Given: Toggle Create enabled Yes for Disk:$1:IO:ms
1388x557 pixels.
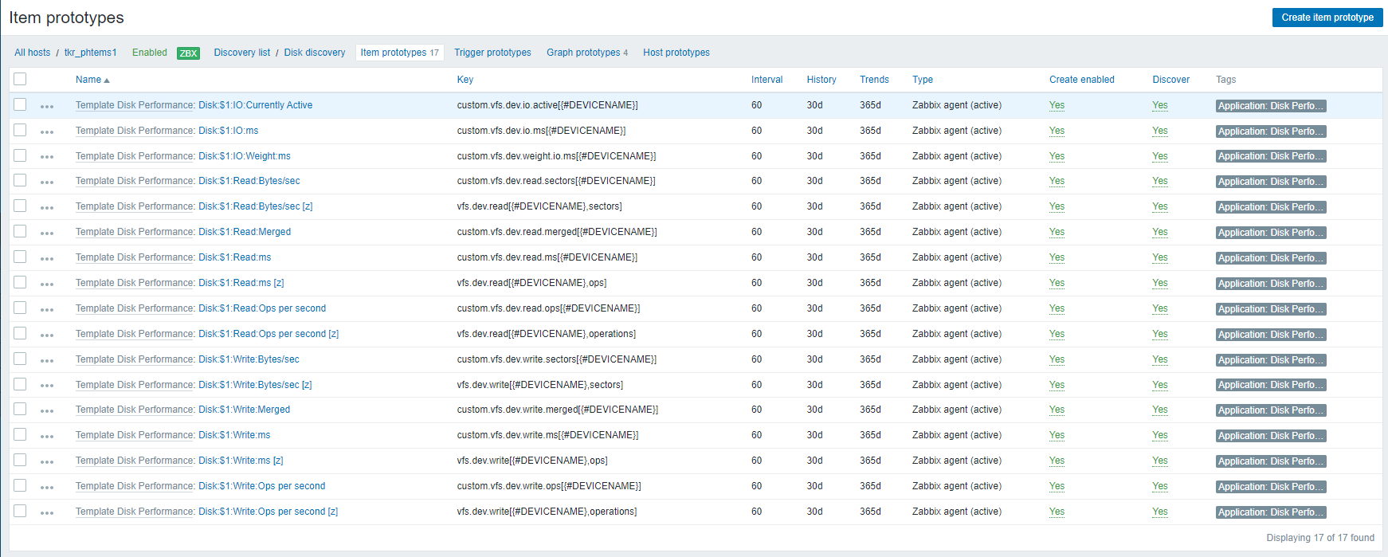Looking at the screenshot, I should 1057,131.
